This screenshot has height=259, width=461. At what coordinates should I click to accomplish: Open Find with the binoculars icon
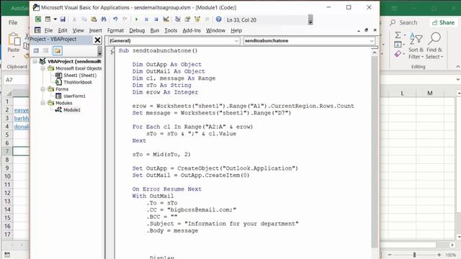tap(104, 19)
